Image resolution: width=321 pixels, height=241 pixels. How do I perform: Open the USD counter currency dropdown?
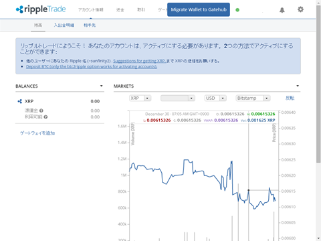[x=215, y=98]
